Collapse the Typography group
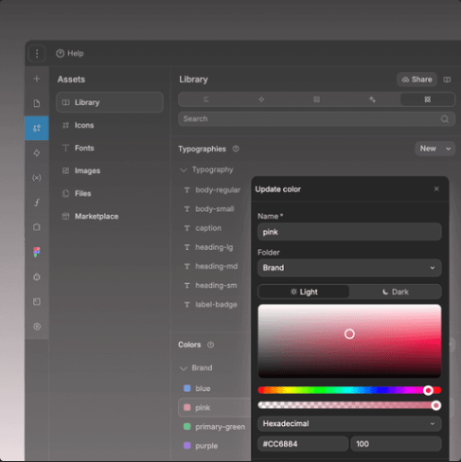 [184, 170]
